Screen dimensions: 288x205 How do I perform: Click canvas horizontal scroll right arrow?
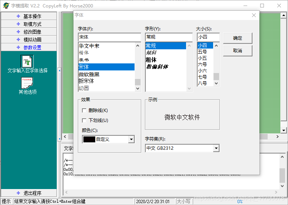coord(278,137)
